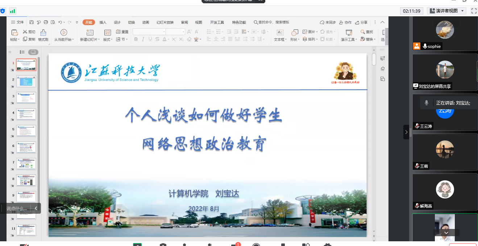Collapse the ribbon with the chevron arrow
Screen dimensions: 478x246
pyautogui.click(x=382, y=22)
